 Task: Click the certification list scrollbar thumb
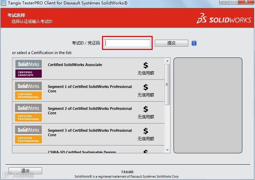[167, 85]
